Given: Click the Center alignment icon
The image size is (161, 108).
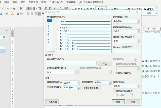Looking at the screenshot, I should click(x=32, y=14).
